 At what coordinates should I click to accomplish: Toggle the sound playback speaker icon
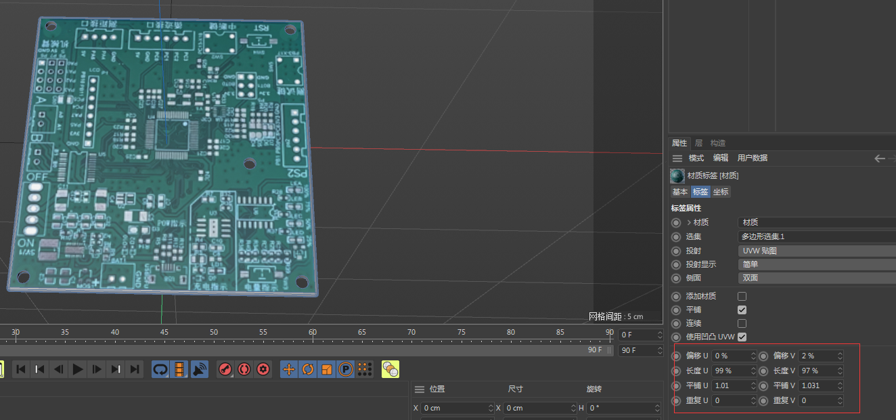pos(198,369)
